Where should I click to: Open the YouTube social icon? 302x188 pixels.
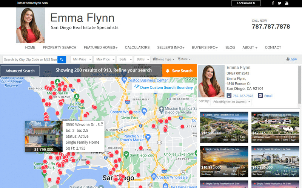(287, 3)
